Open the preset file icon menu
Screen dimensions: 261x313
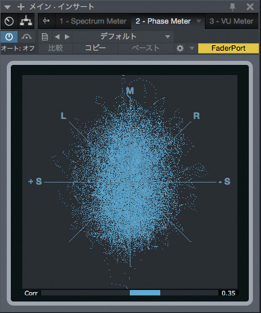[45, 37]
